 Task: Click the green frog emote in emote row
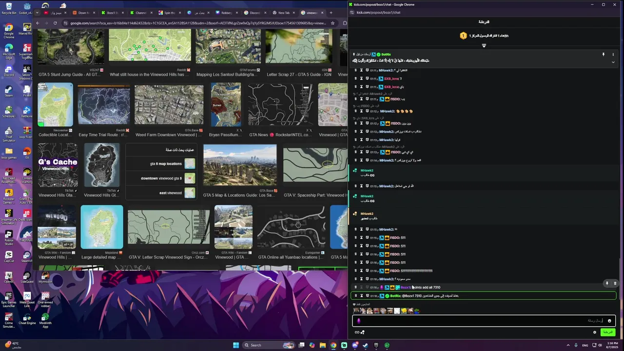coord(417,311)
